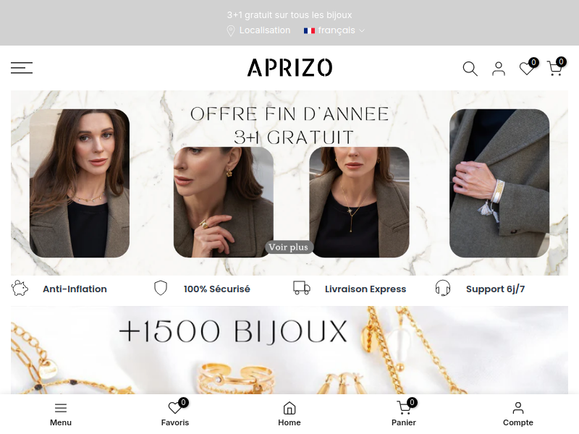The width and height of the screenshot is (579, 434).
Task: Click the delivery truck icon
Action: tap(302, 288)
